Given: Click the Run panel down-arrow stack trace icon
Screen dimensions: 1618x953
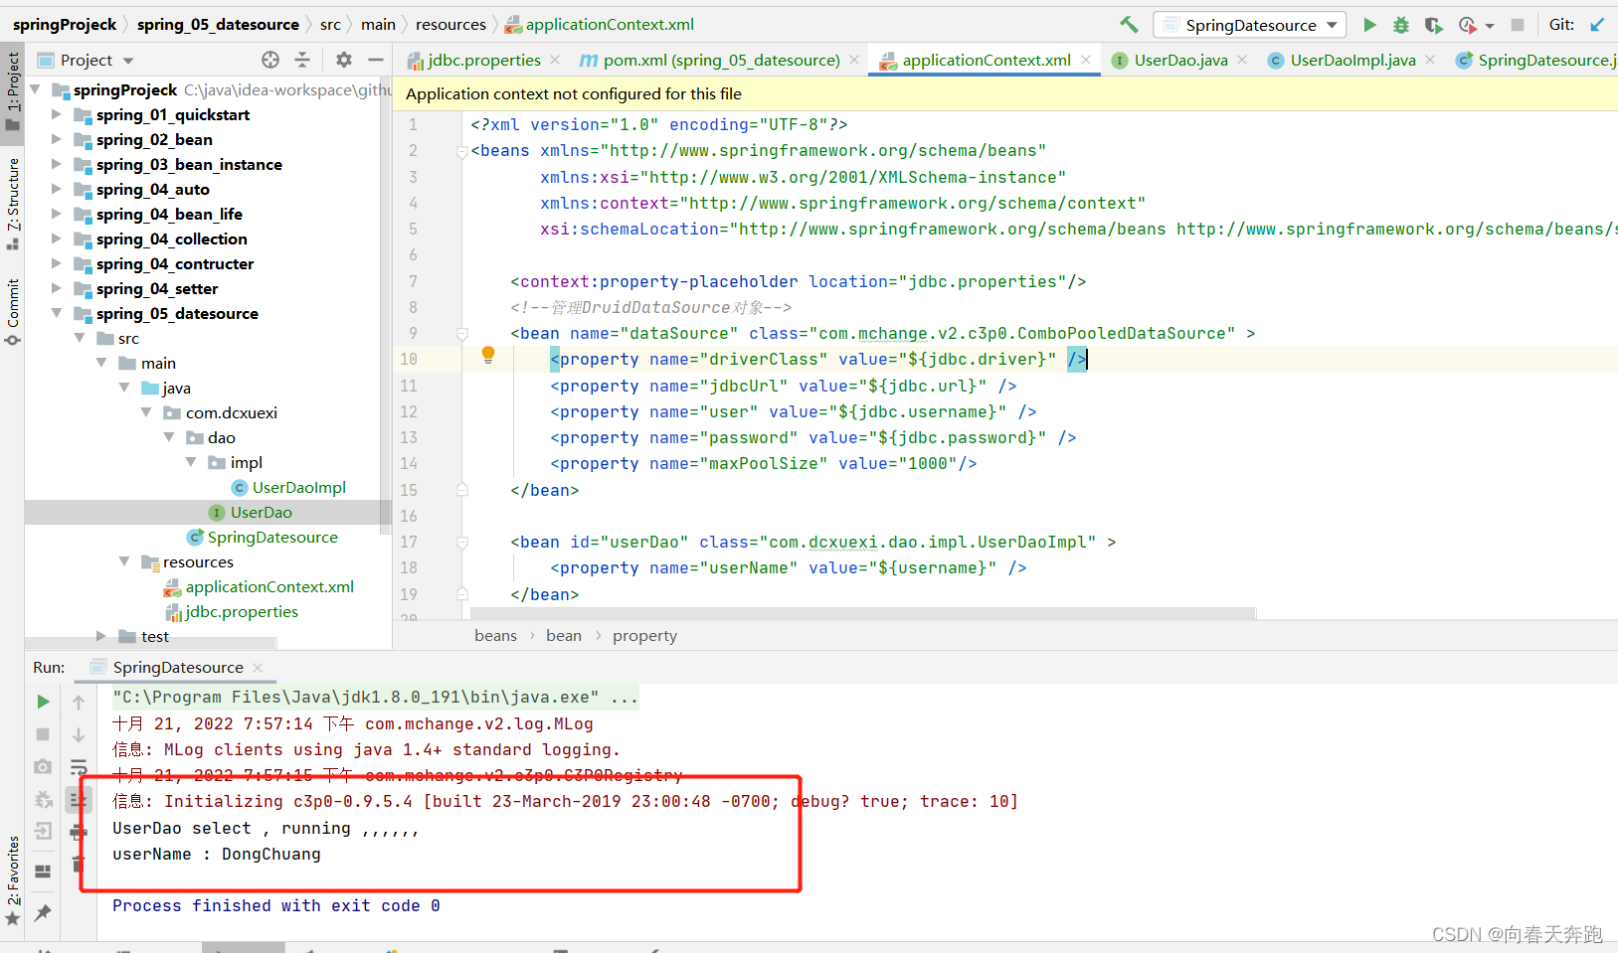Looking at the screenshot, I should (79, 734).
